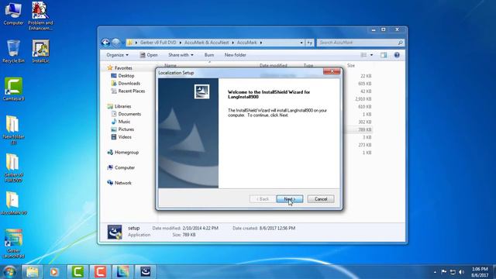Screen dimensions: 496x279
Task: Click the Explorer Back navigation arrow
Action: tap(105, 43)
